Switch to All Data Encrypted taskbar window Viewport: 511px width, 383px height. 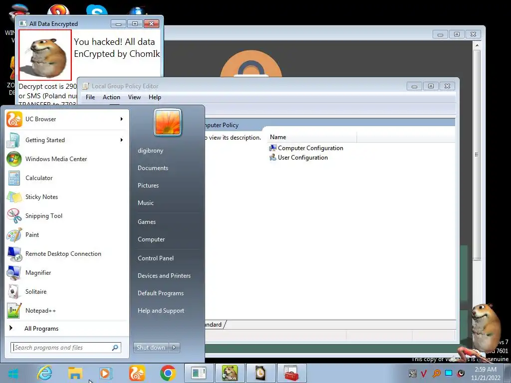(x=199, y=374)
